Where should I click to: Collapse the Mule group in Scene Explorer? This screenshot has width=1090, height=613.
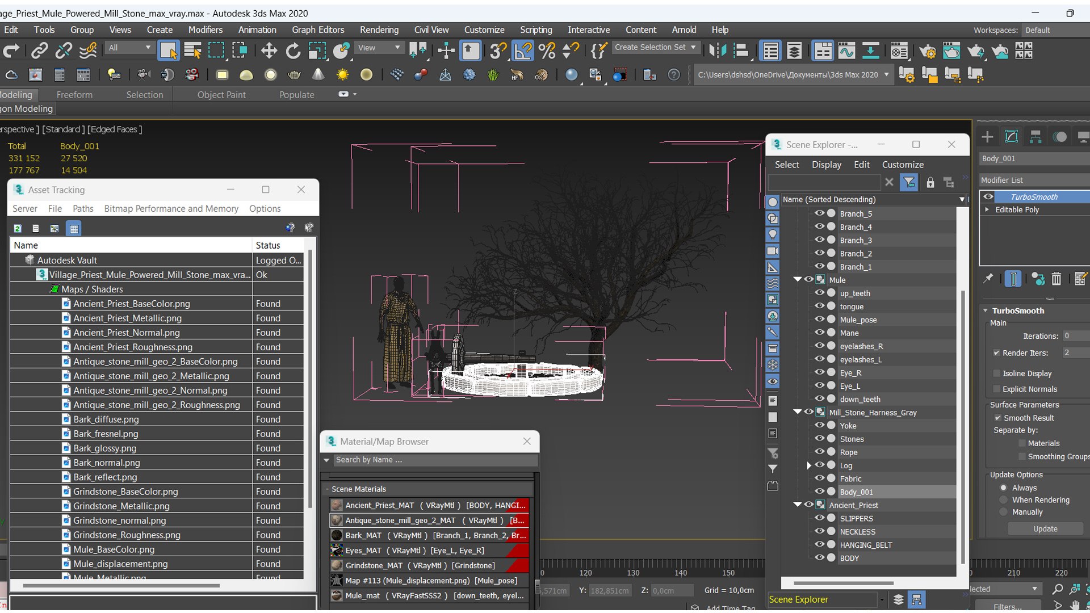click(x=797, y=280)
